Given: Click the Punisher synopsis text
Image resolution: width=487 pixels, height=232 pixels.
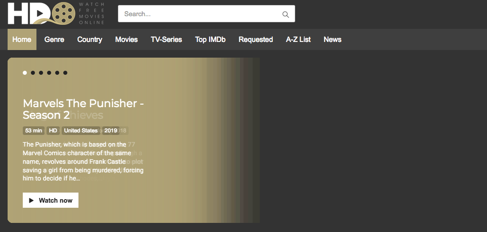Looking at the screenshot, I should click(x=83, y=161).
